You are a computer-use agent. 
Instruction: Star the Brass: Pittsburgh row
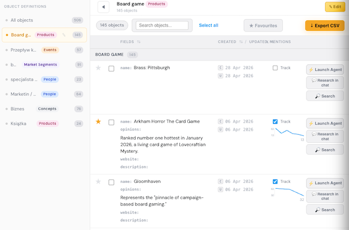tap(98, 68)
